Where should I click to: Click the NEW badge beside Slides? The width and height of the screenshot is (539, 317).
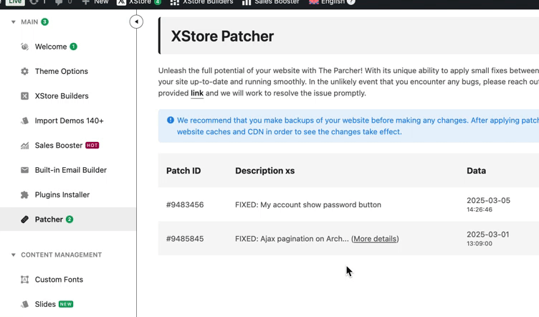[66, 304]
